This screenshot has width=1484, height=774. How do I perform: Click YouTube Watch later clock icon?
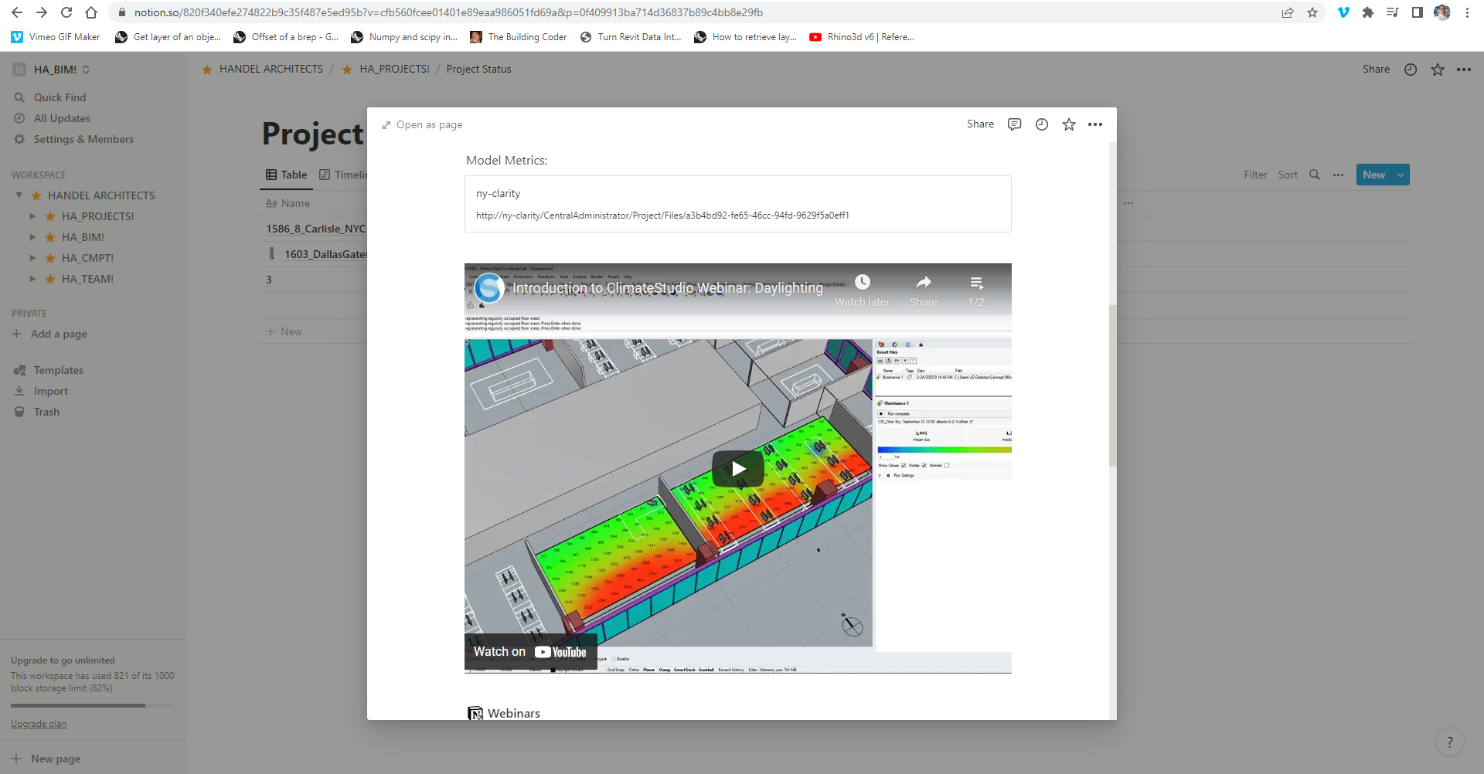862,283
